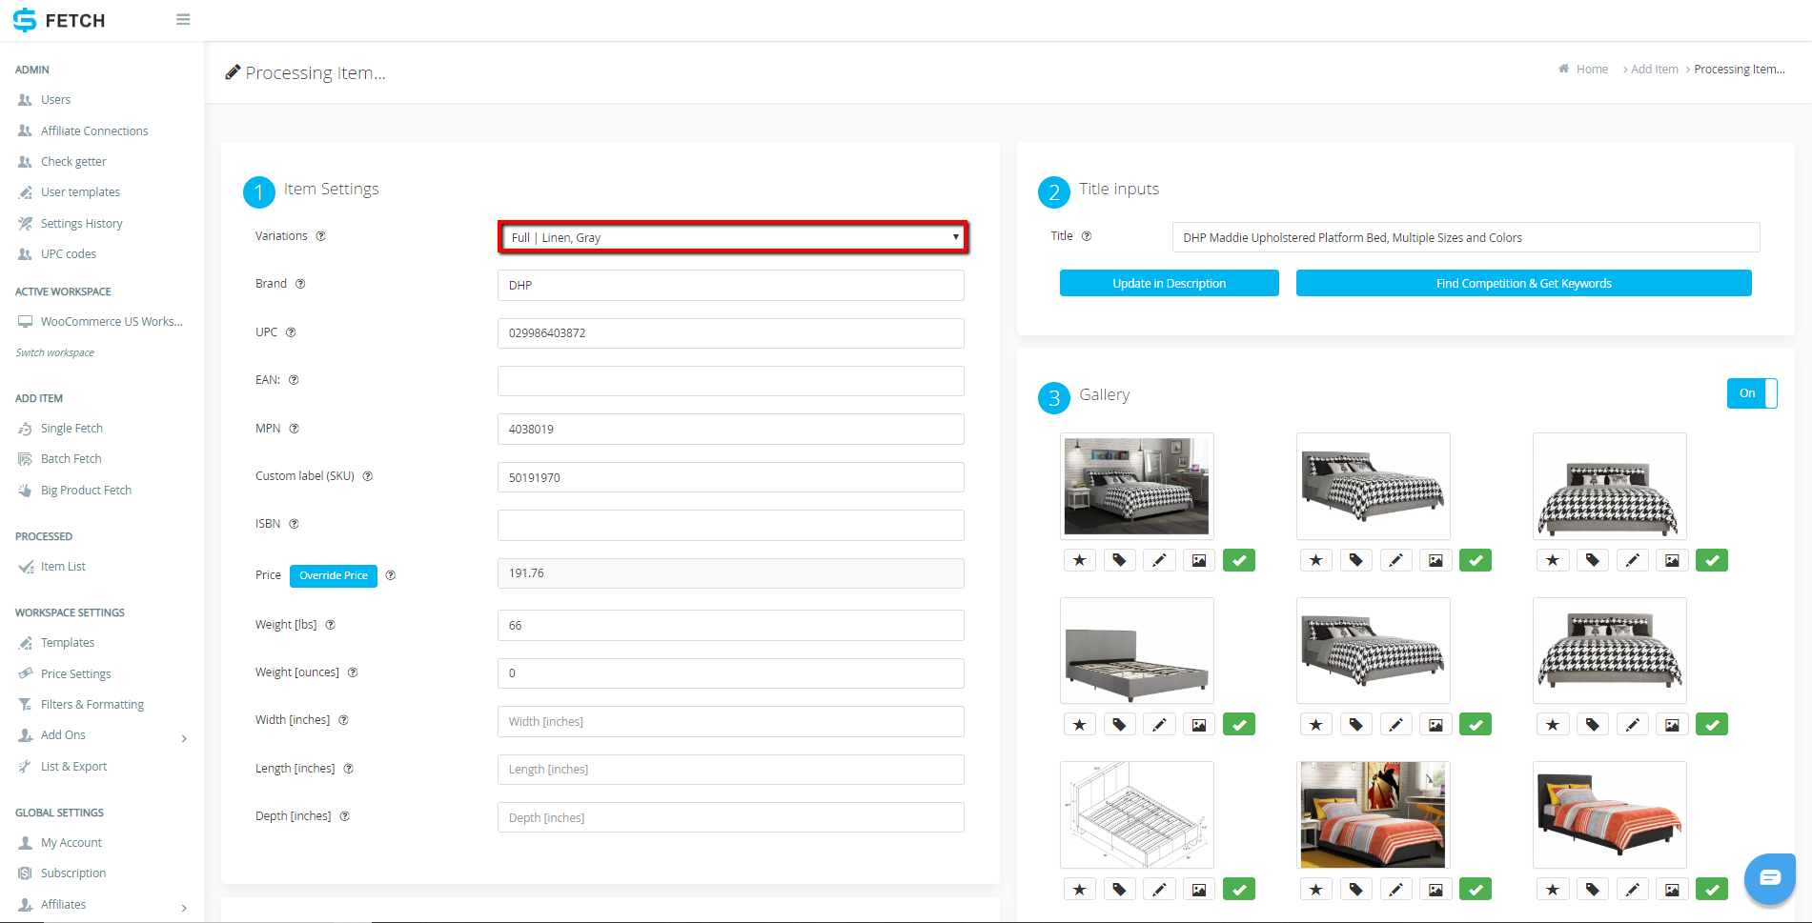Image resolution: width=1812 pixels, height=923 pixels.
Task: Toggle the hamburger sidebar menu icon
Action: coord(183,20)
